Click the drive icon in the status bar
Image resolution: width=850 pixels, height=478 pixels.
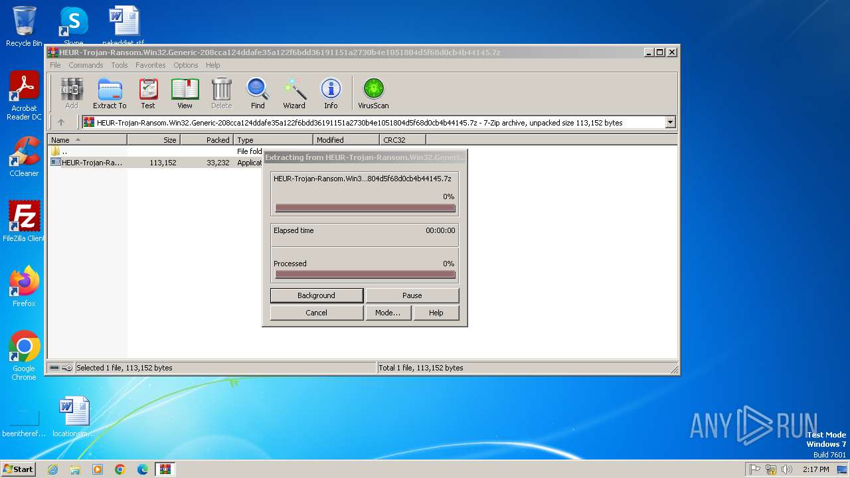point(54,368)
